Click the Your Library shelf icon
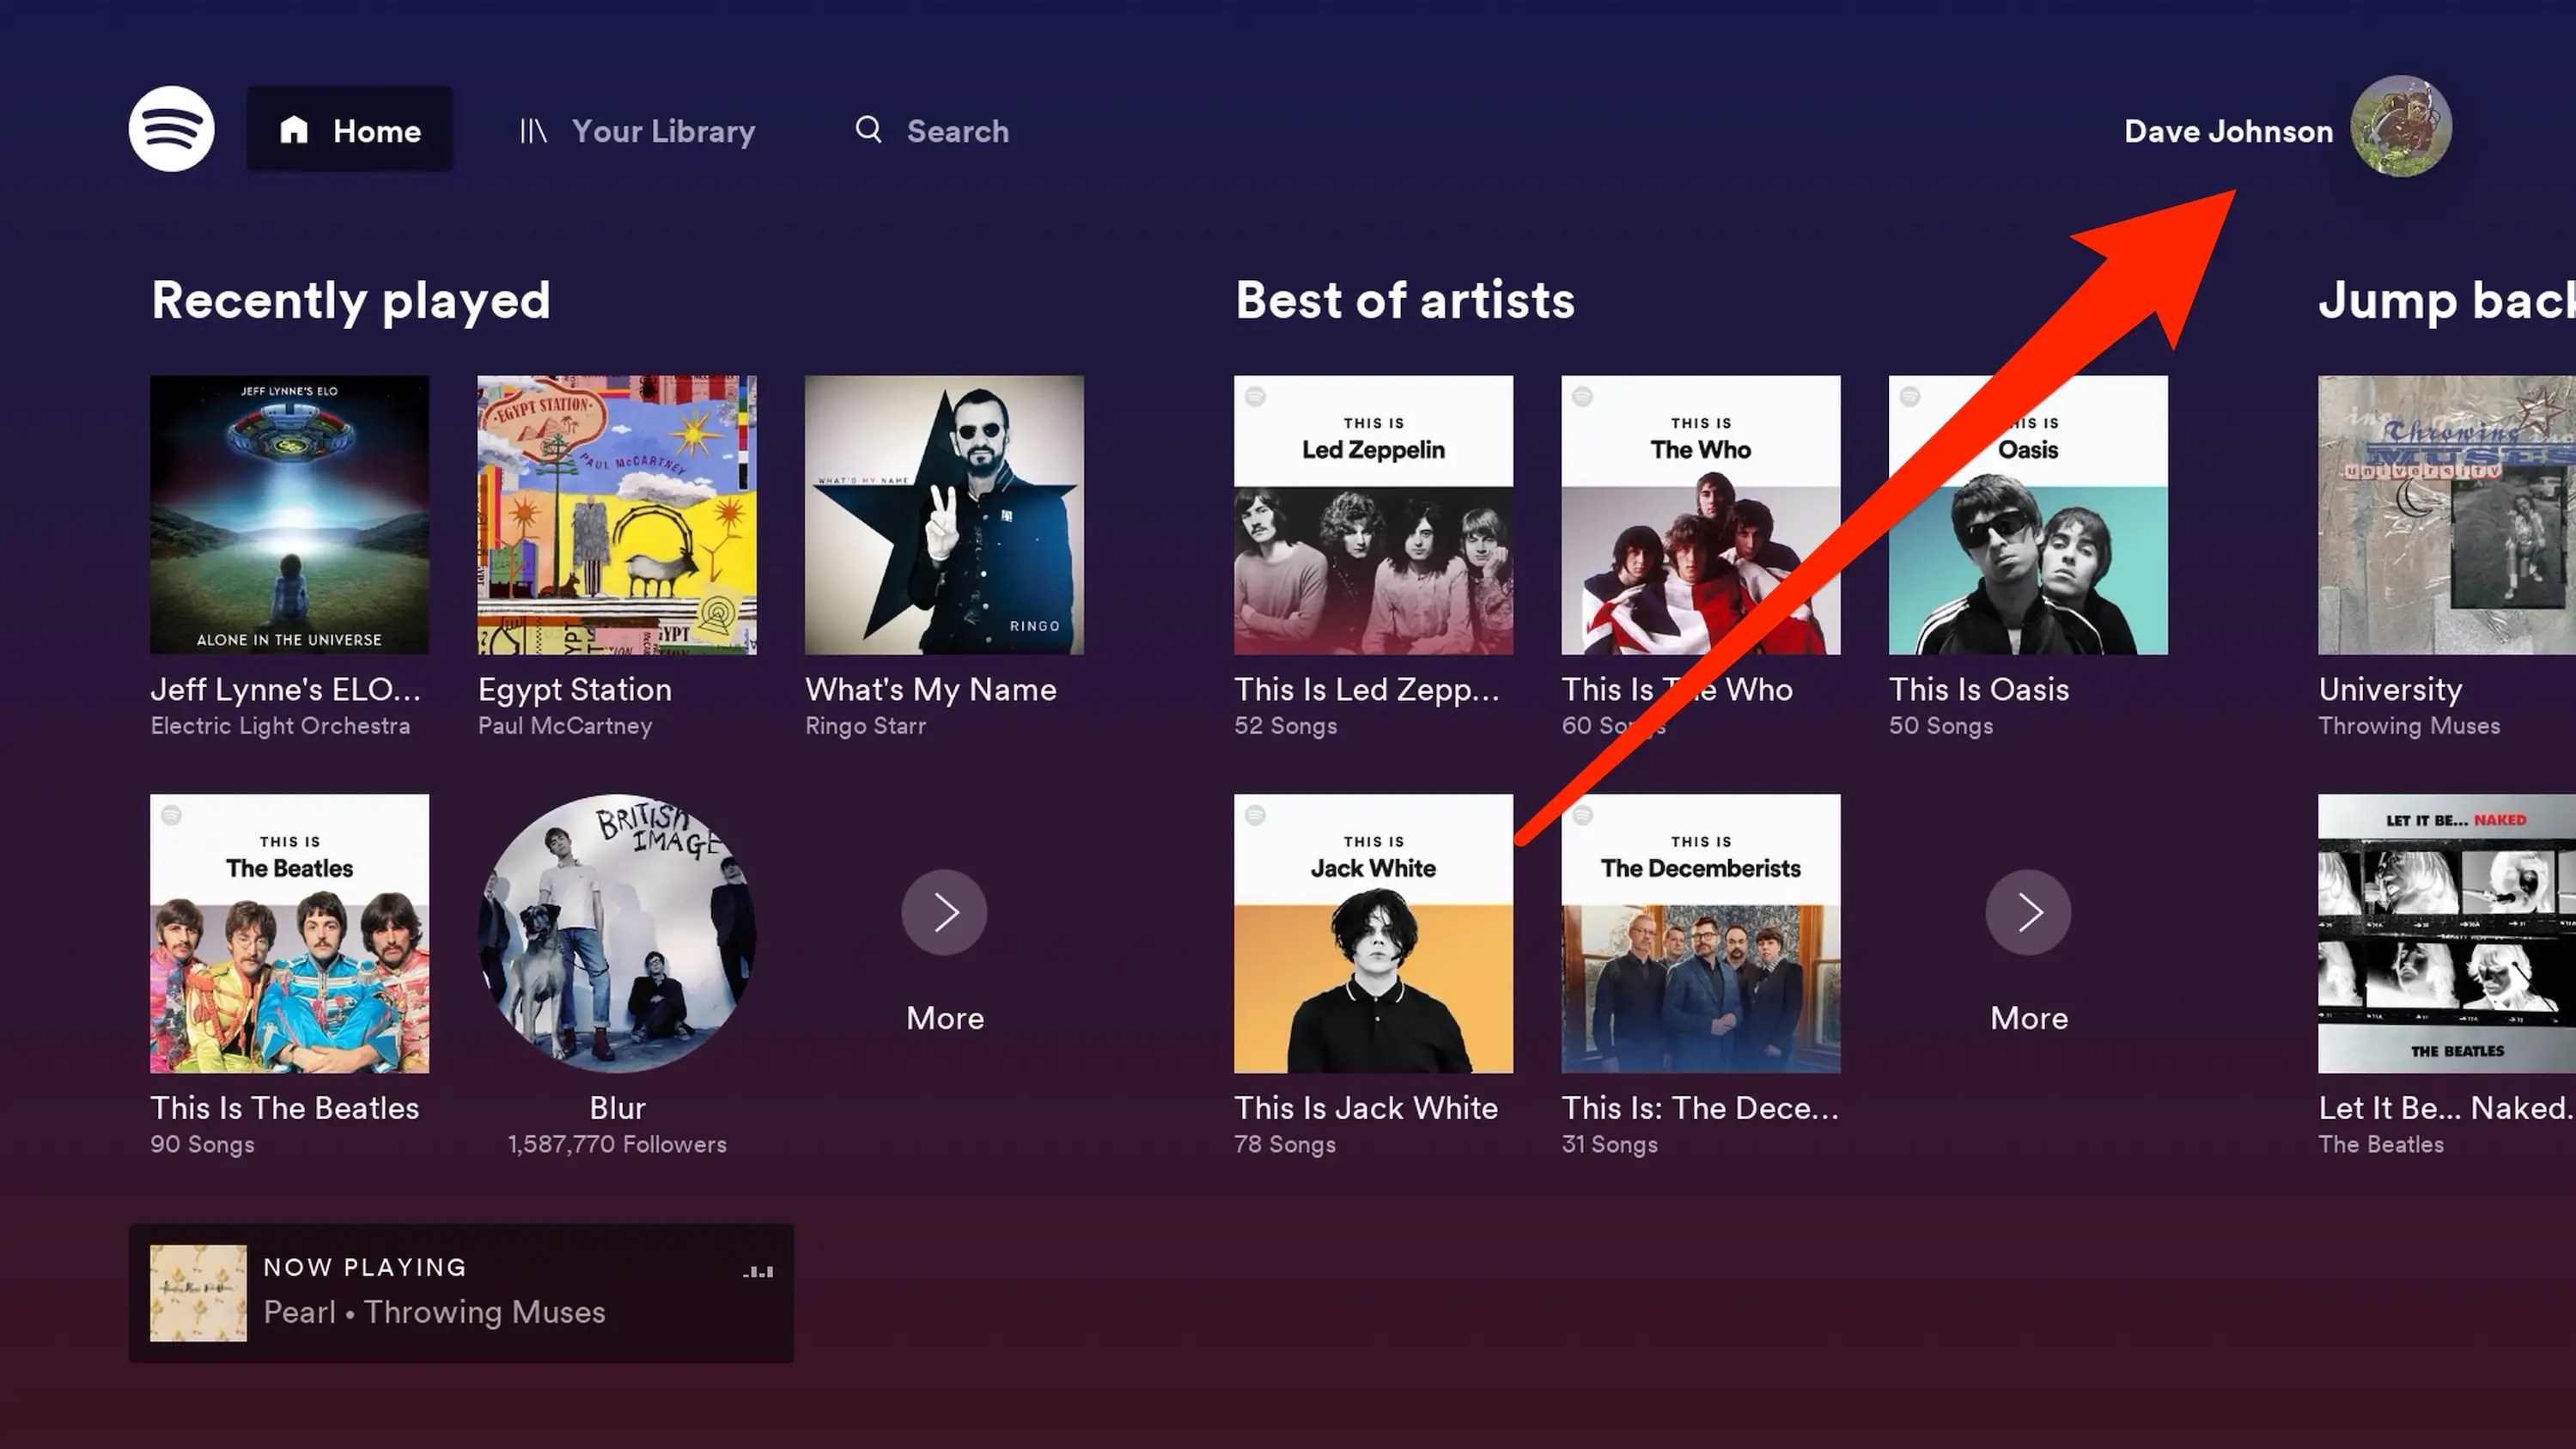The image size is (2576, 1449). coord(533,131)
